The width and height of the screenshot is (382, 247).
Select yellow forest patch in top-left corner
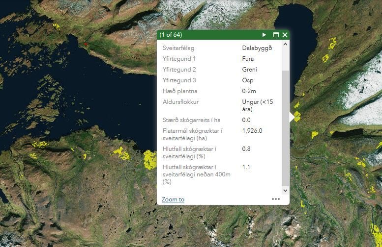56,26
